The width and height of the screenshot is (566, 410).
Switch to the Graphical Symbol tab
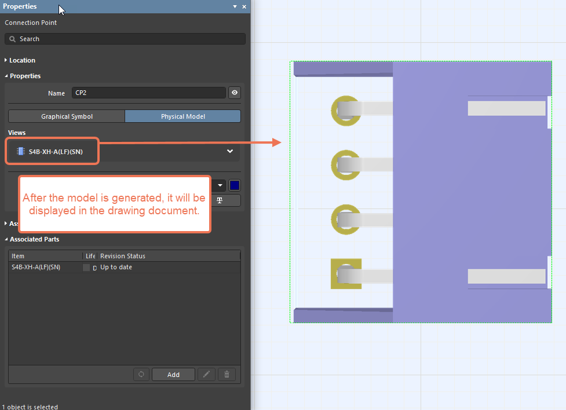tap(67, 116)
